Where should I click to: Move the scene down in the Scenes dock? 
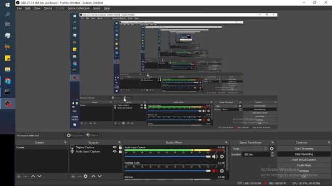coord(39,176)
